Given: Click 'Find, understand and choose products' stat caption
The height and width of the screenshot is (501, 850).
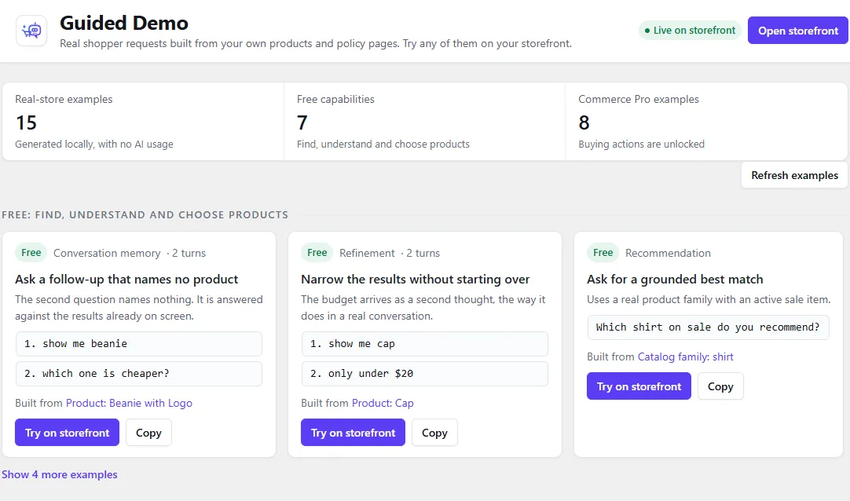Looking at the screenshot, I should tap(383, 144).
